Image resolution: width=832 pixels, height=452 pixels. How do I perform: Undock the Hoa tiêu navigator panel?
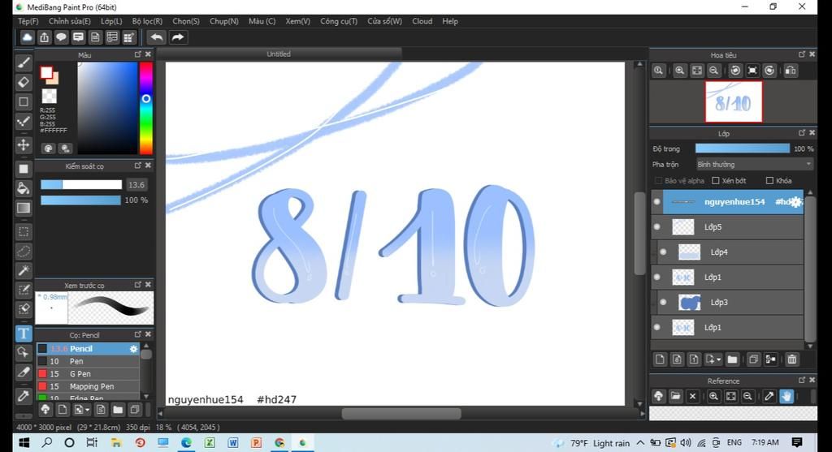pyautogui.click(x=802, y=54)
